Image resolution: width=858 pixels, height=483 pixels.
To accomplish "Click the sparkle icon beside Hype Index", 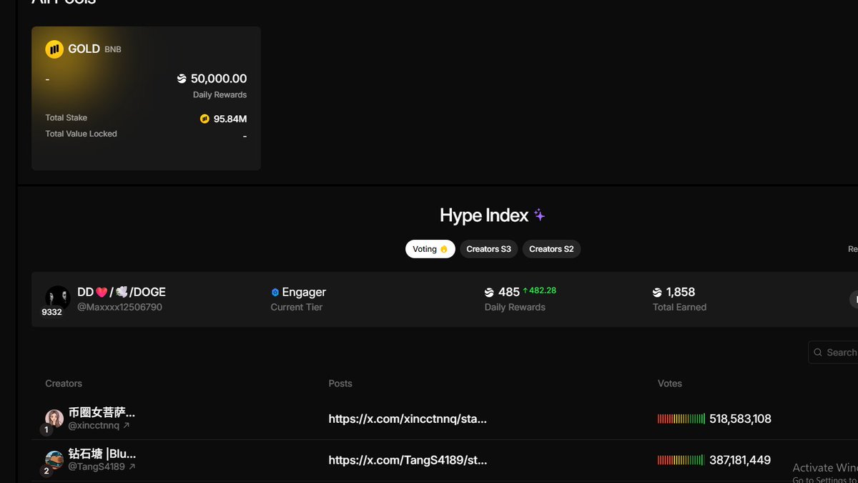I will tap(539, 215).
